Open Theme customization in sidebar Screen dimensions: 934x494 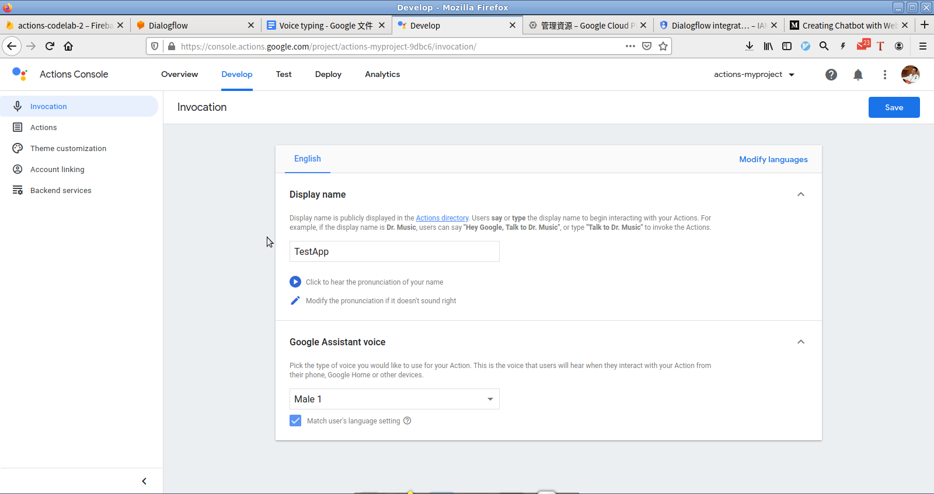pyautogui.click(x=68, y=148)
